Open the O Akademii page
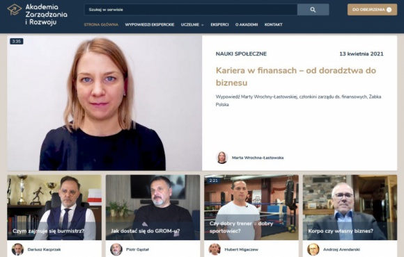This screenshot has height=257, width=404. (247, 25)
